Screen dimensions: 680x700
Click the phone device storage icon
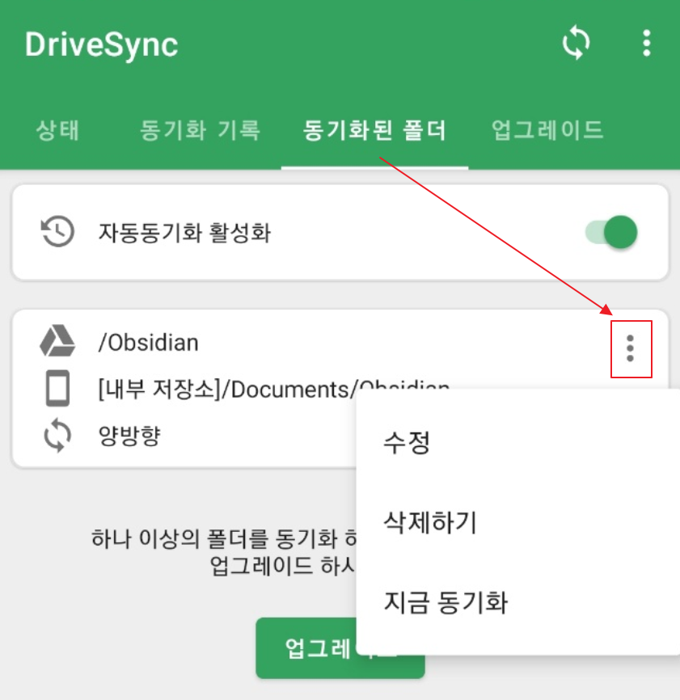(x=57, y=388)
